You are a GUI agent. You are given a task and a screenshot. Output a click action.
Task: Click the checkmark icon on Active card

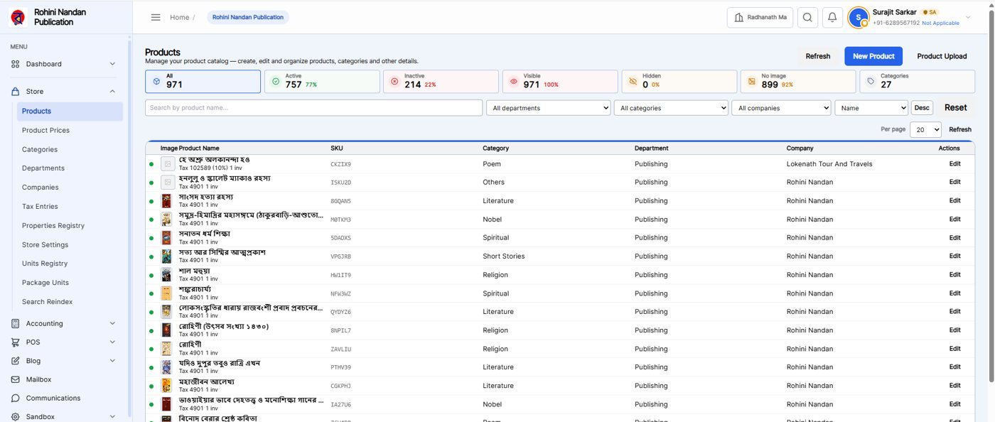point(276,82)
